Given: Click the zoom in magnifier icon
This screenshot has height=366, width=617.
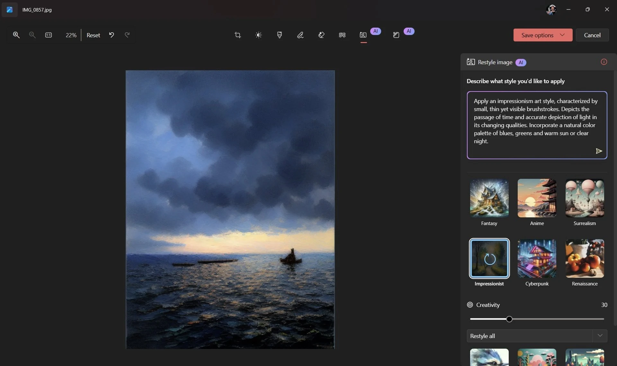Looking at the screenshot, I should coord(16,35).
